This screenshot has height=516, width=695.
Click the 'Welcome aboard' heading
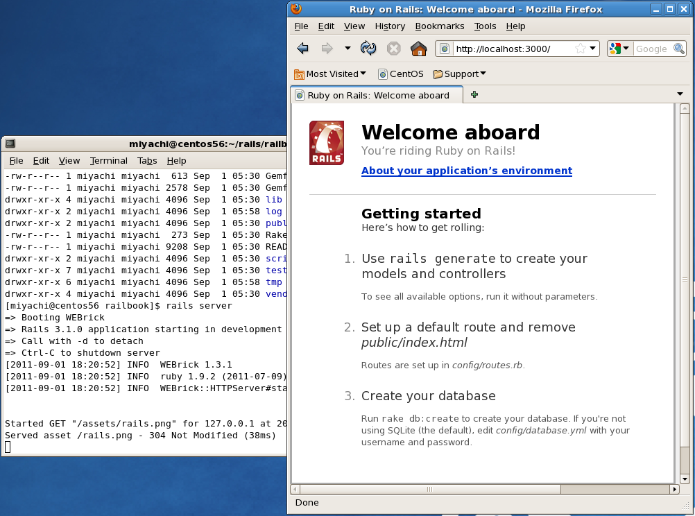point(450,132)
